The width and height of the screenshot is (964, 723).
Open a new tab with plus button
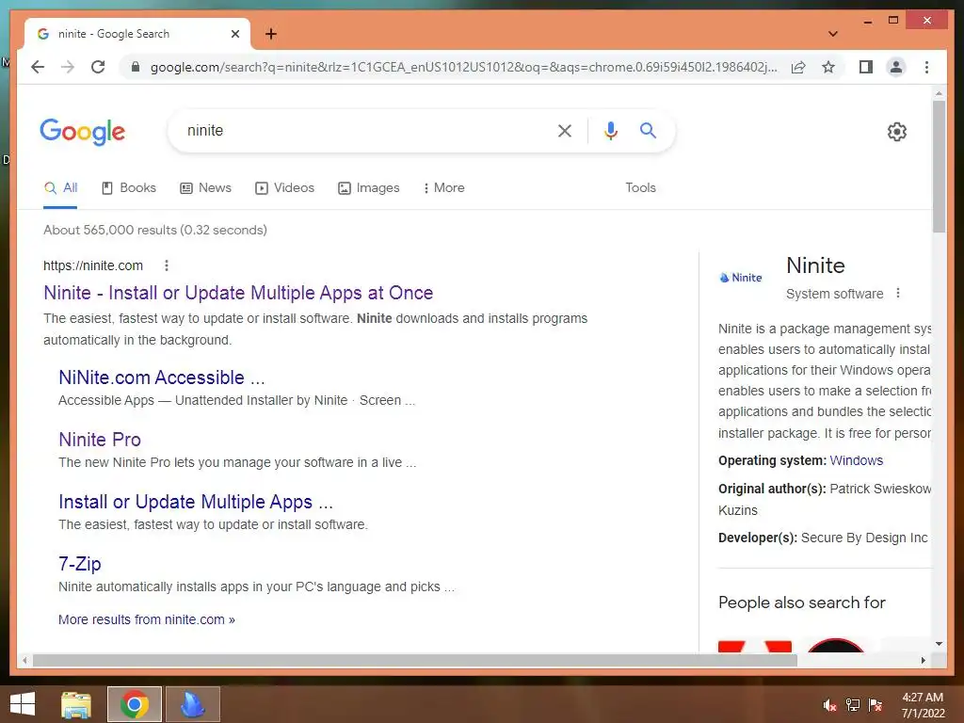[x=270, y=34]
